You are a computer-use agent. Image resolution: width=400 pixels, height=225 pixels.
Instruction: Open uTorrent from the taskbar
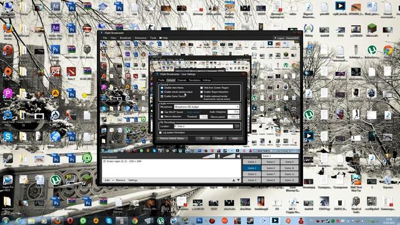click(161, 221)
